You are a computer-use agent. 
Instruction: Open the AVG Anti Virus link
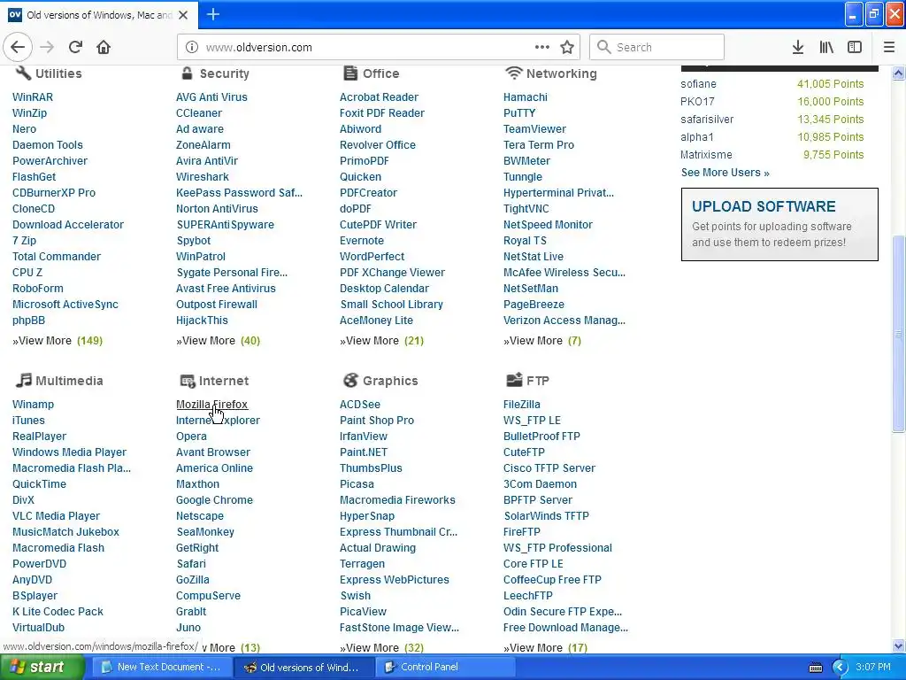pyautogui.click(x=211, y=97)
